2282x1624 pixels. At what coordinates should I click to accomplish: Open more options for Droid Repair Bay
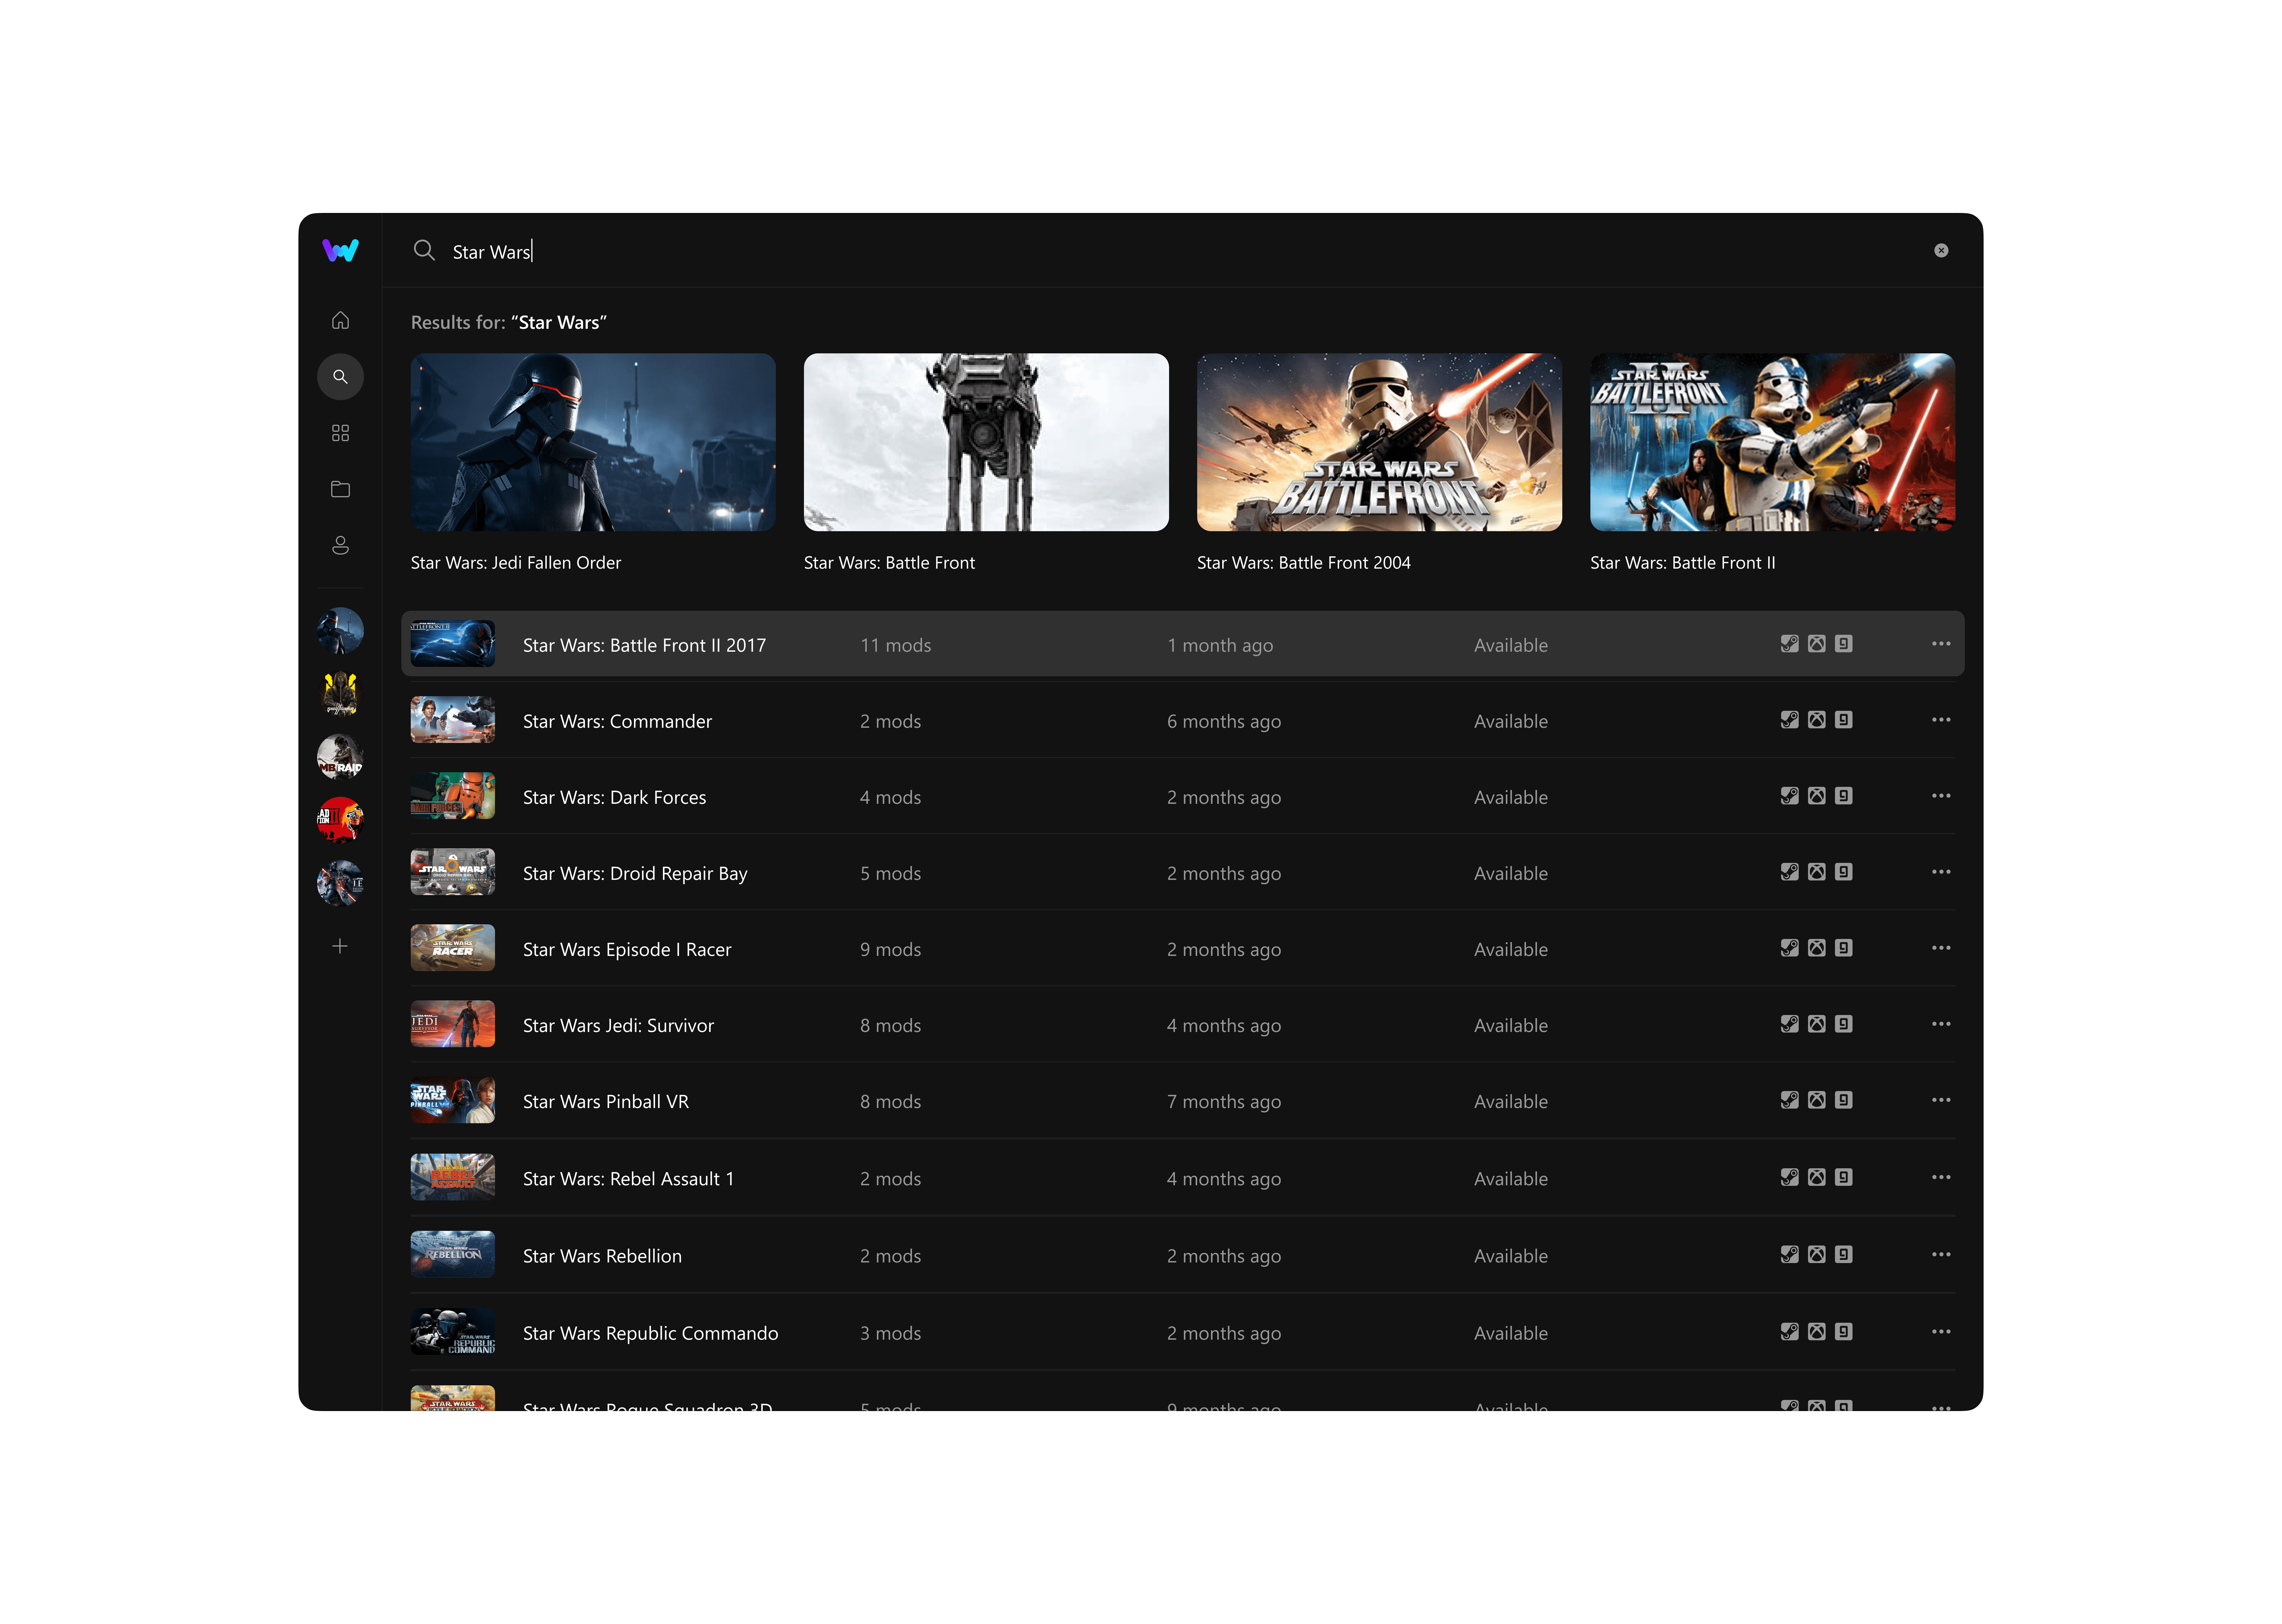click(1941, 872)
